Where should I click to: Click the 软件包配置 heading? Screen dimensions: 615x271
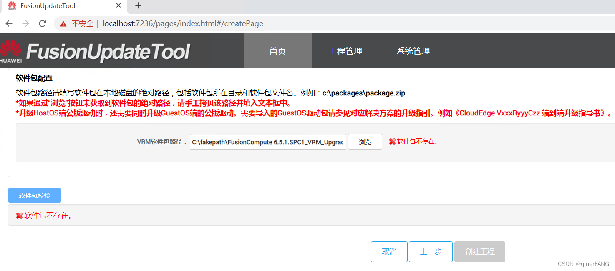click(34, 78)
